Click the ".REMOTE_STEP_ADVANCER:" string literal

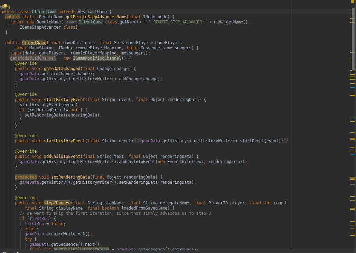tap(178, 22)
